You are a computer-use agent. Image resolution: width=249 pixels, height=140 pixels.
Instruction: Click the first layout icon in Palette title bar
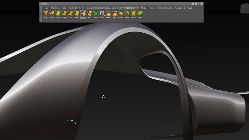point(193,3)
